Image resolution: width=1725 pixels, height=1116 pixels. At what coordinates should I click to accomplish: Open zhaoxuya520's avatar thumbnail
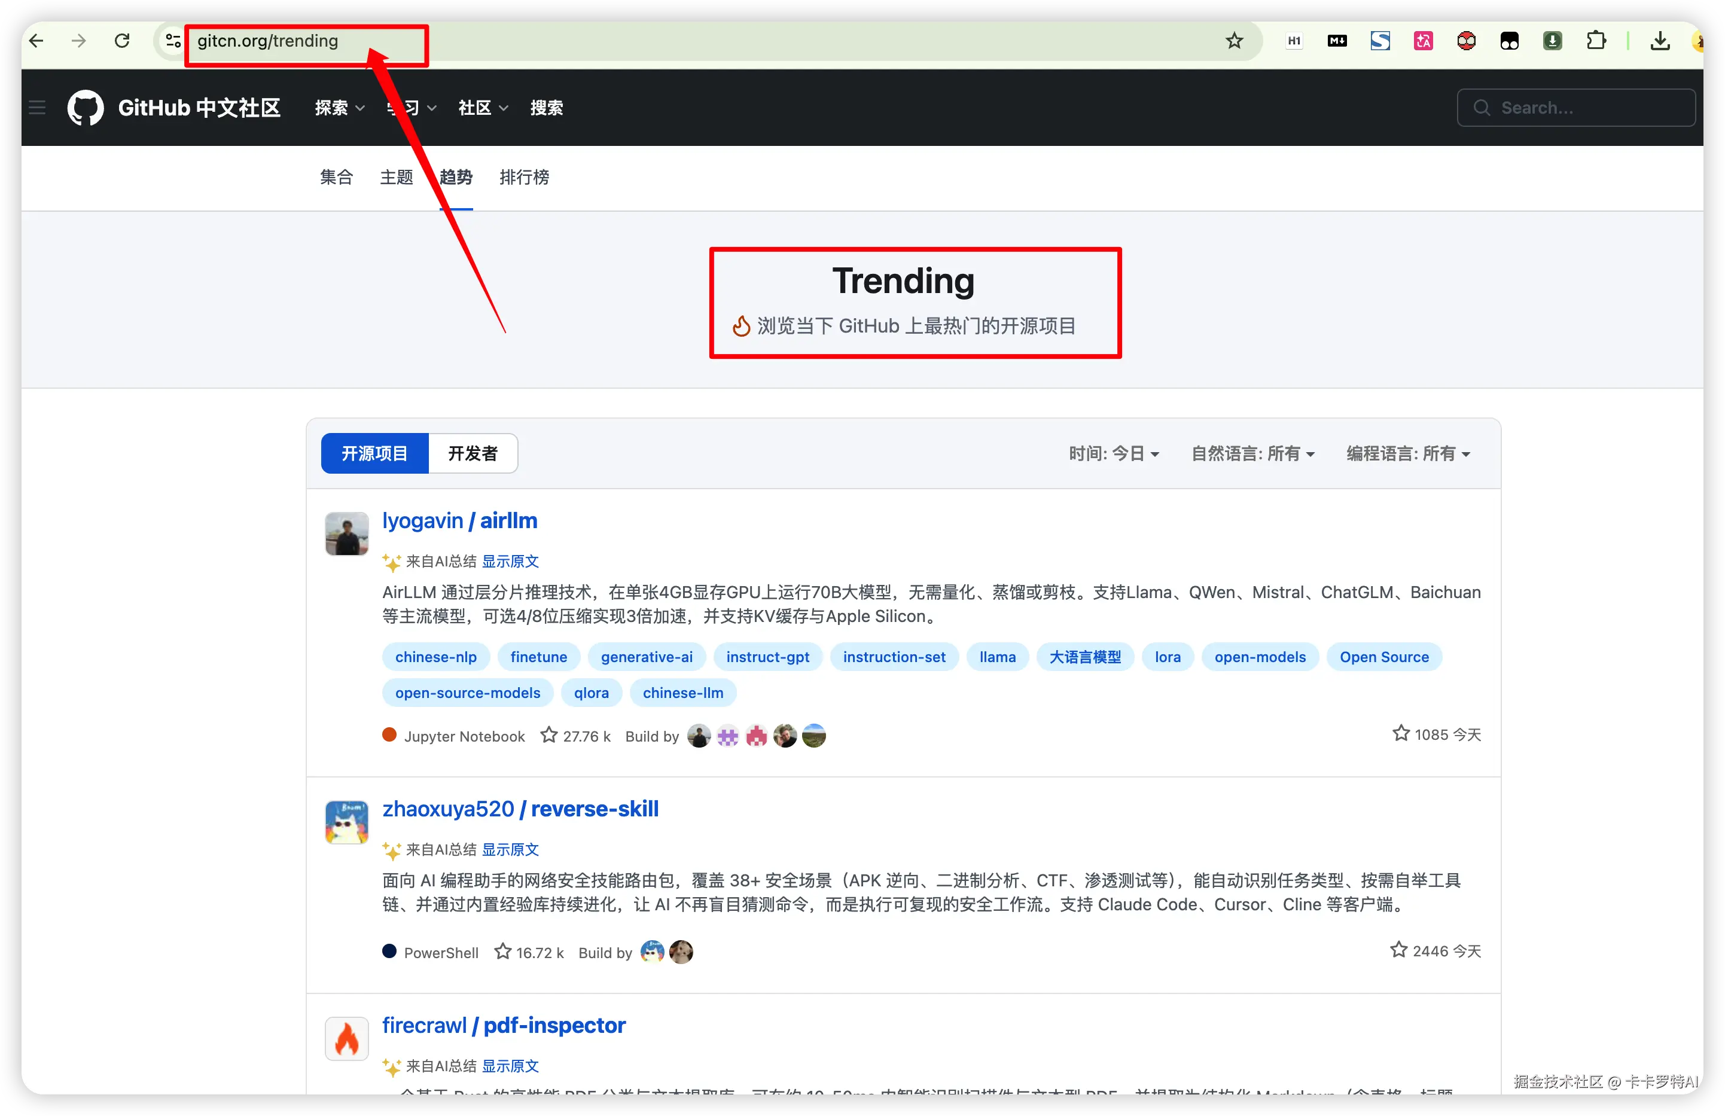point(346,822)
